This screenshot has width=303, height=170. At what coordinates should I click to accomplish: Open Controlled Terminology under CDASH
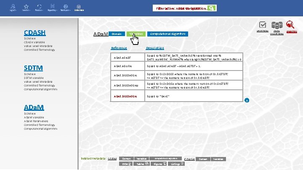point(40,50)
